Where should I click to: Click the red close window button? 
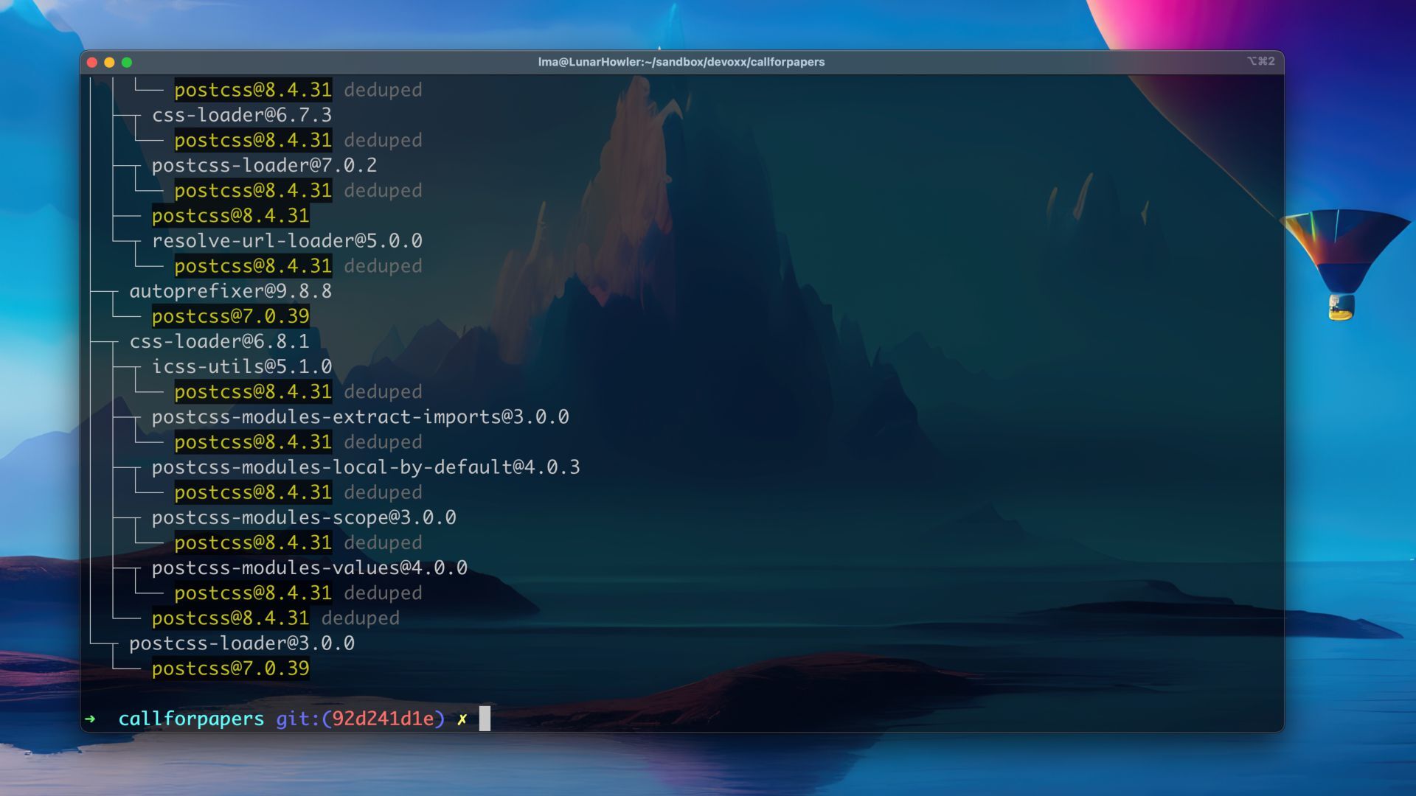[x=92, y=63]
